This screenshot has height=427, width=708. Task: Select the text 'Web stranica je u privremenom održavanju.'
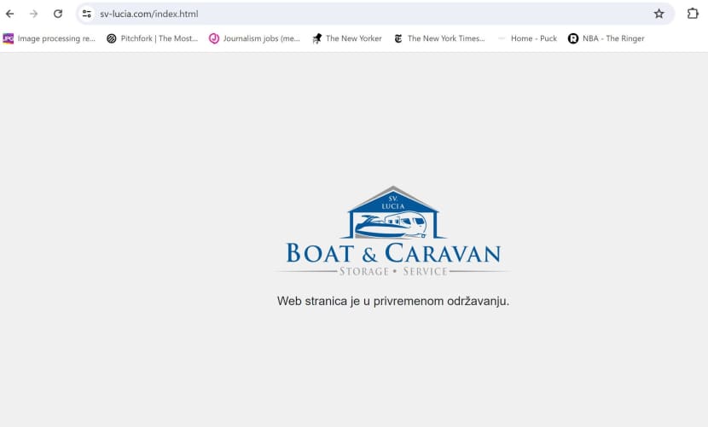pyautogui.click(x=393, y=301)
